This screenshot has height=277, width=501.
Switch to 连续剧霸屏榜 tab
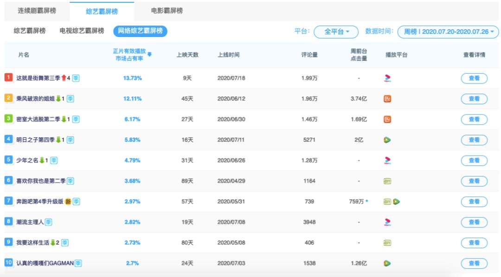(37, 11)
